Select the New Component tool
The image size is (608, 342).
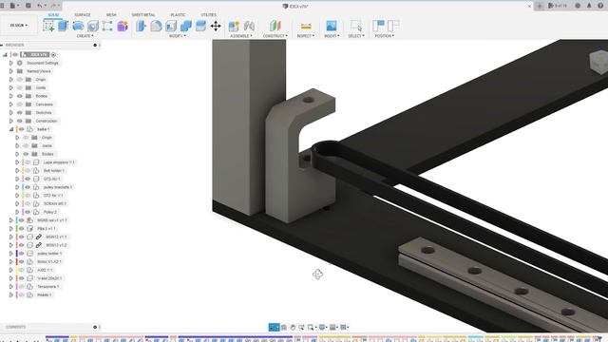(234, 26)
